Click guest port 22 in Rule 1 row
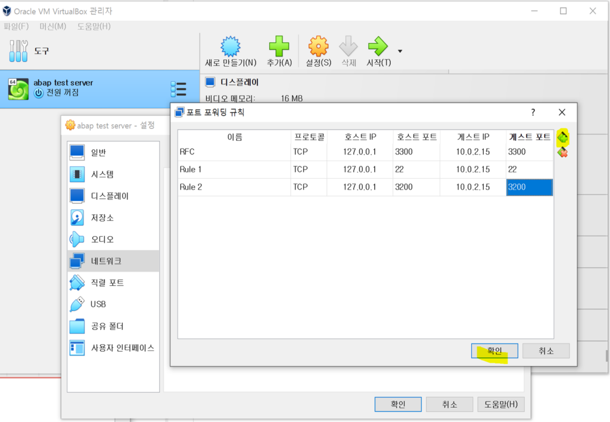 [530, 169]
